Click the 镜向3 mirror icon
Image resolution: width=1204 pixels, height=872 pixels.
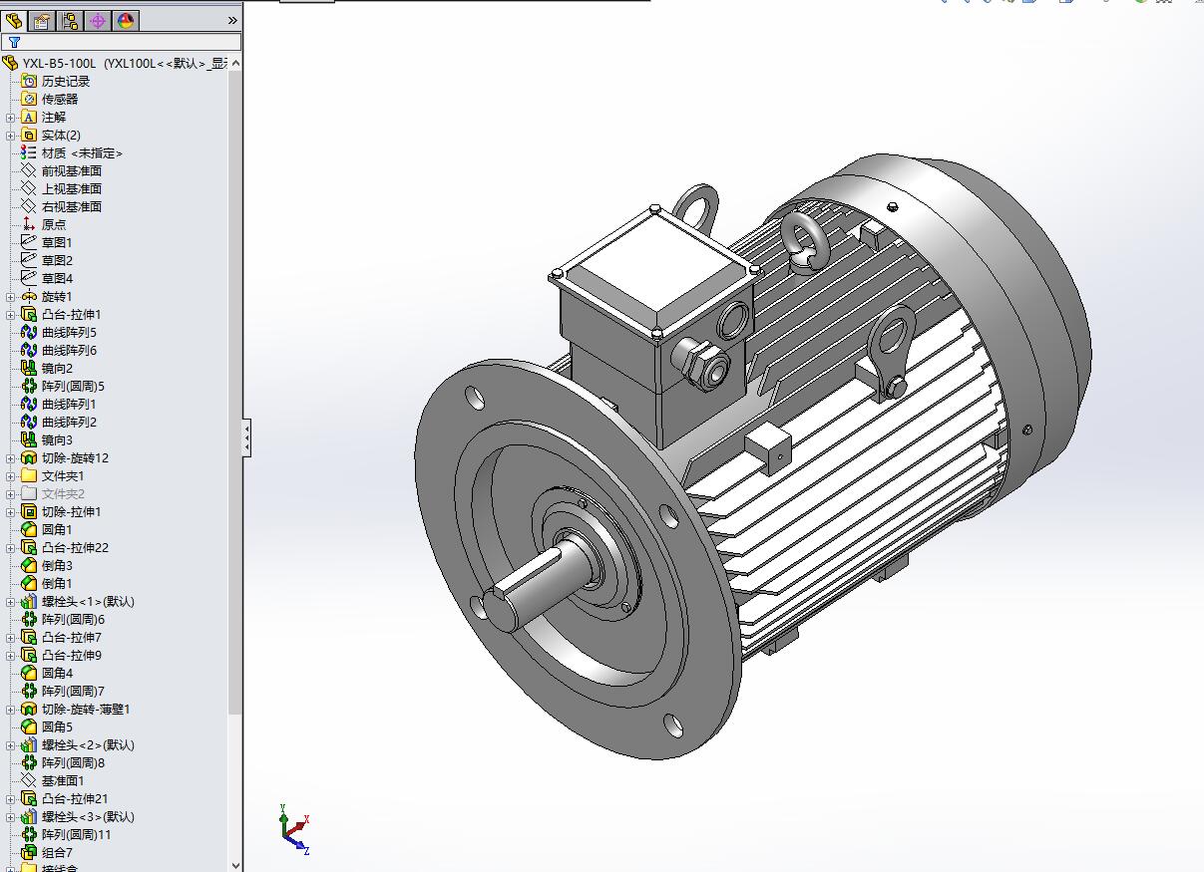[x=29, y=439]
